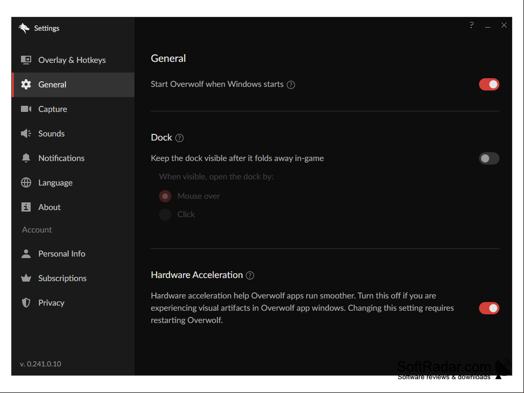
Task: Click the hardware acceleration description paragraph
Action: coord(303,308)
